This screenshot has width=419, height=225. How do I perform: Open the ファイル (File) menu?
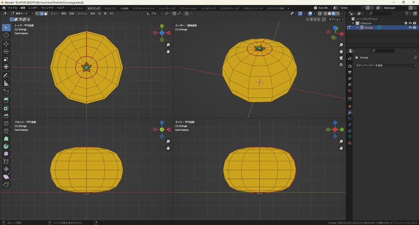[12, 8]
